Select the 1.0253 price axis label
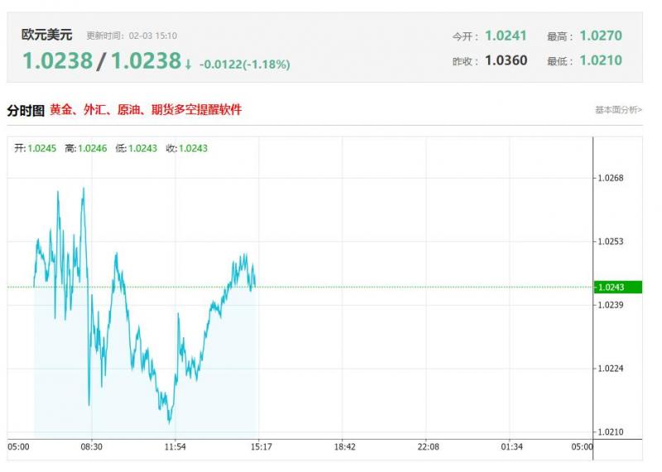 611,241
